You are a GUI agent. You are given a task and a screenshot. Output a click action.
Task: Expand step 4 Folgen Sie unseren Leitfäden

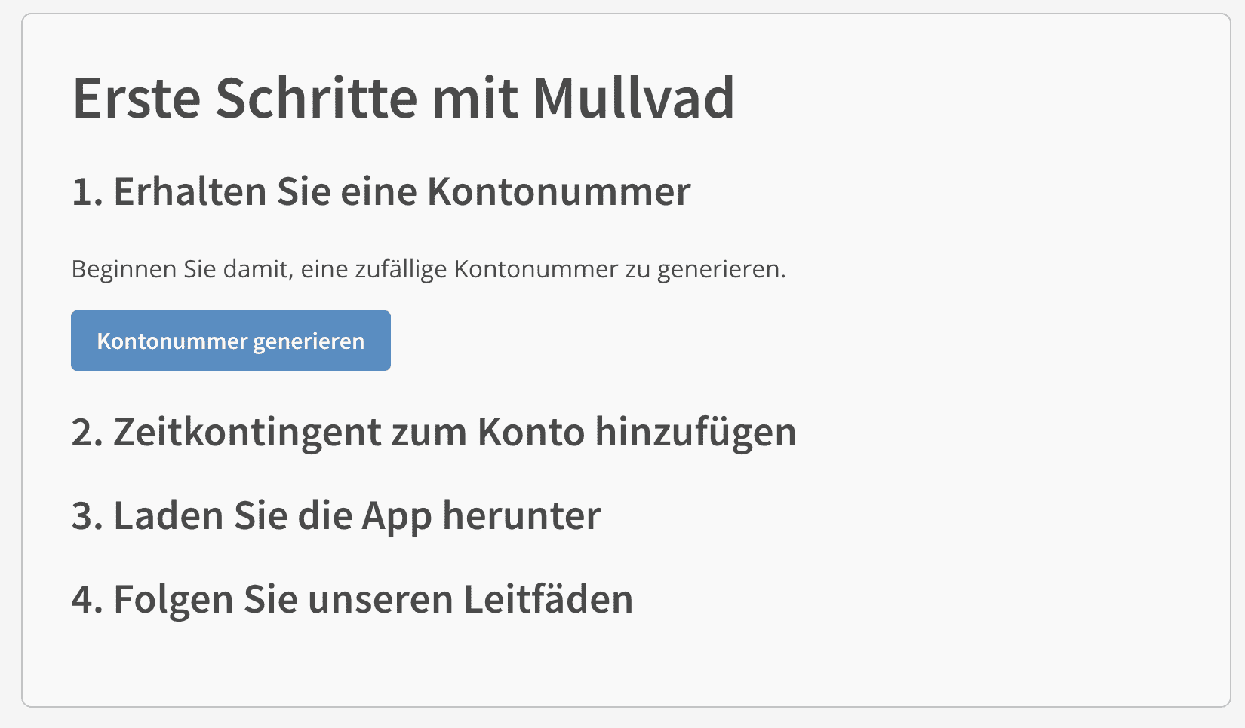(x=352, y=600)
